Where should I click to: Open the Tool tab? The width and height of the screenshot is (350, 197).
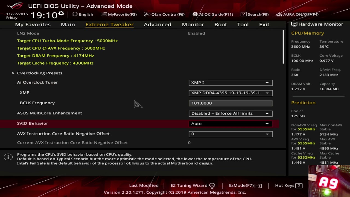243,24
